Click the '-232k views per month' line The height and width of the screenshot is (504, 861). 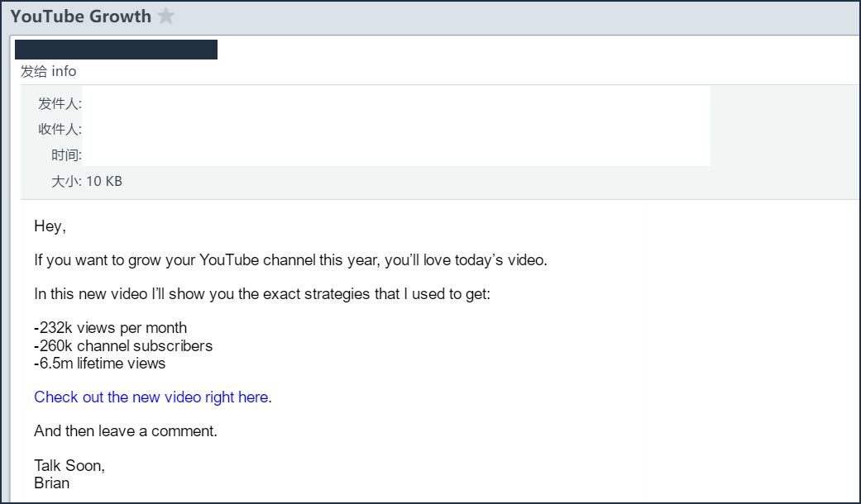111,328
